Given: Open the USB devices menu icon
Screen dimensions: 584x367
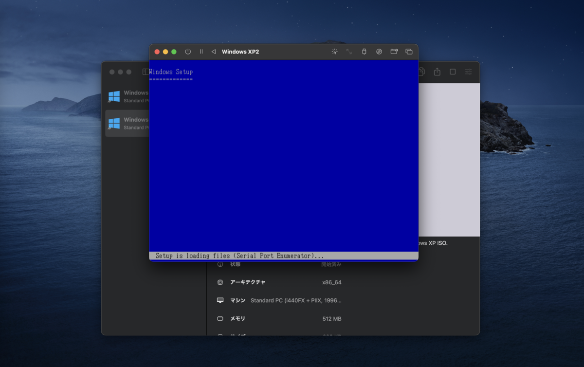Looking at the screenshot, I should (364, 52).
